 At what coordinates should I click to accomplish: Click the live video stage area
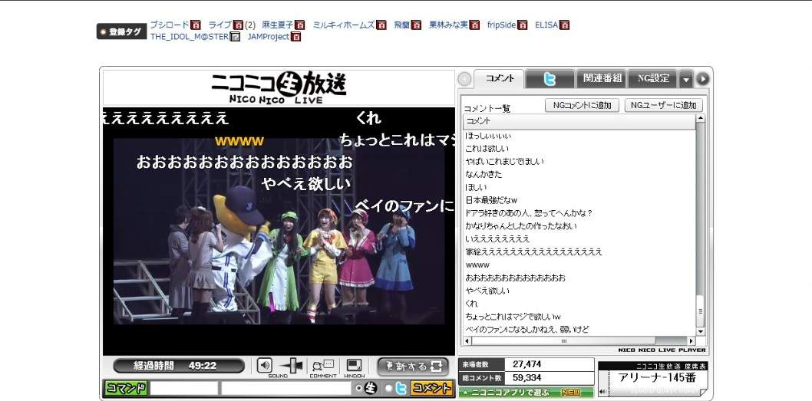(x=279, y=231)
